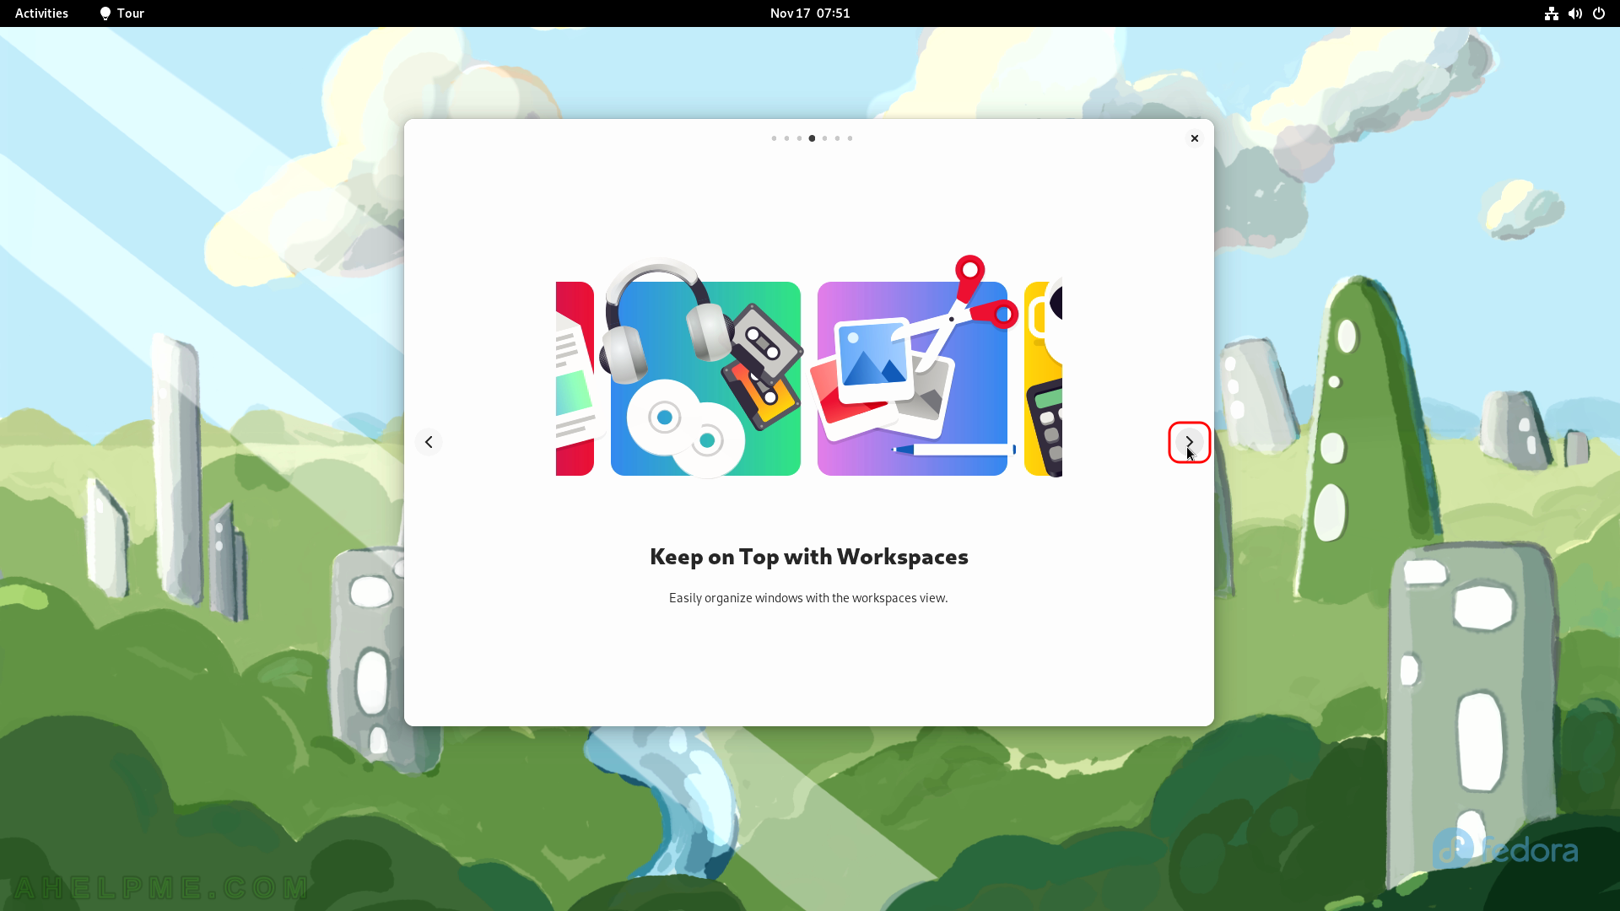This screenshot has height=911, width=1620.
Task: Open the clock and calendar, Nov 17 07:51
Action: click(810, 13)
